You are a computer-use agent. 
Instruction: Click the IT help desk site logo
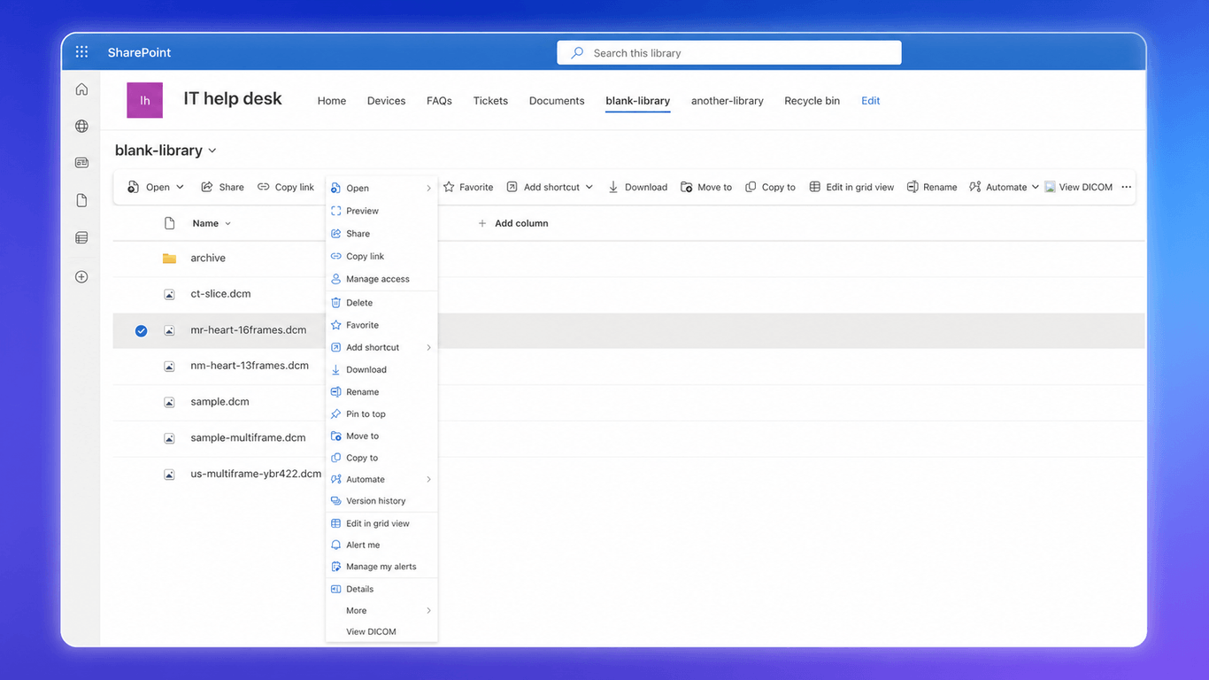[144, 100]
